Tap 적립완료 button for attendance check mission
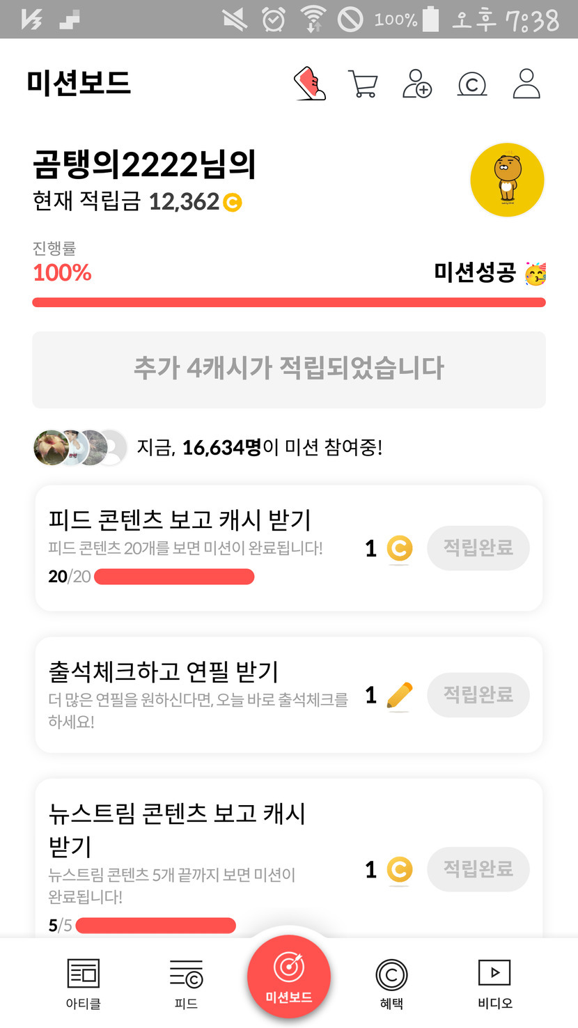 coord(478,695)
